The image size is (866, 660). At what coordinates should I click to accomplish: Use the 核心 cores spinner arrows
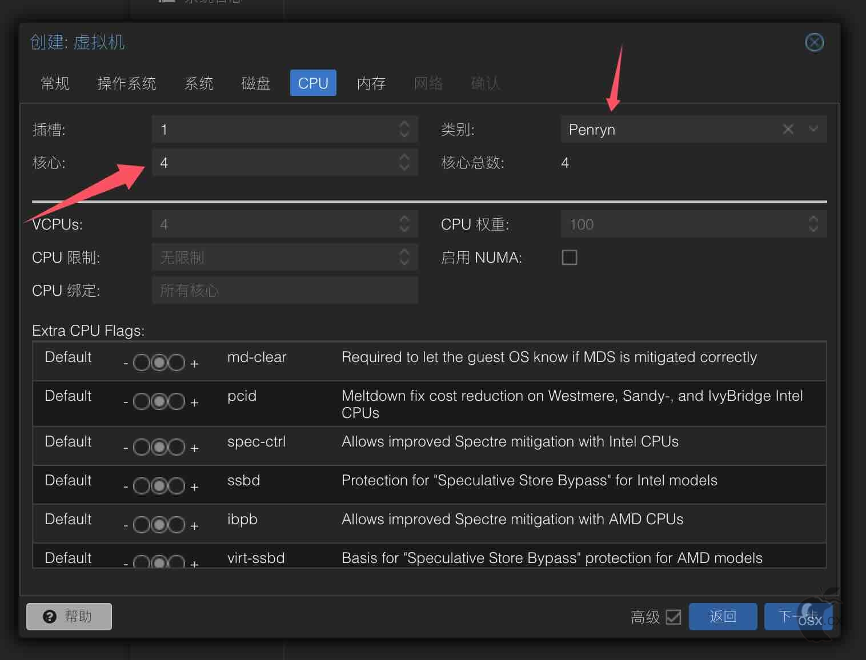pyautogui.click(x=404, y=163)
